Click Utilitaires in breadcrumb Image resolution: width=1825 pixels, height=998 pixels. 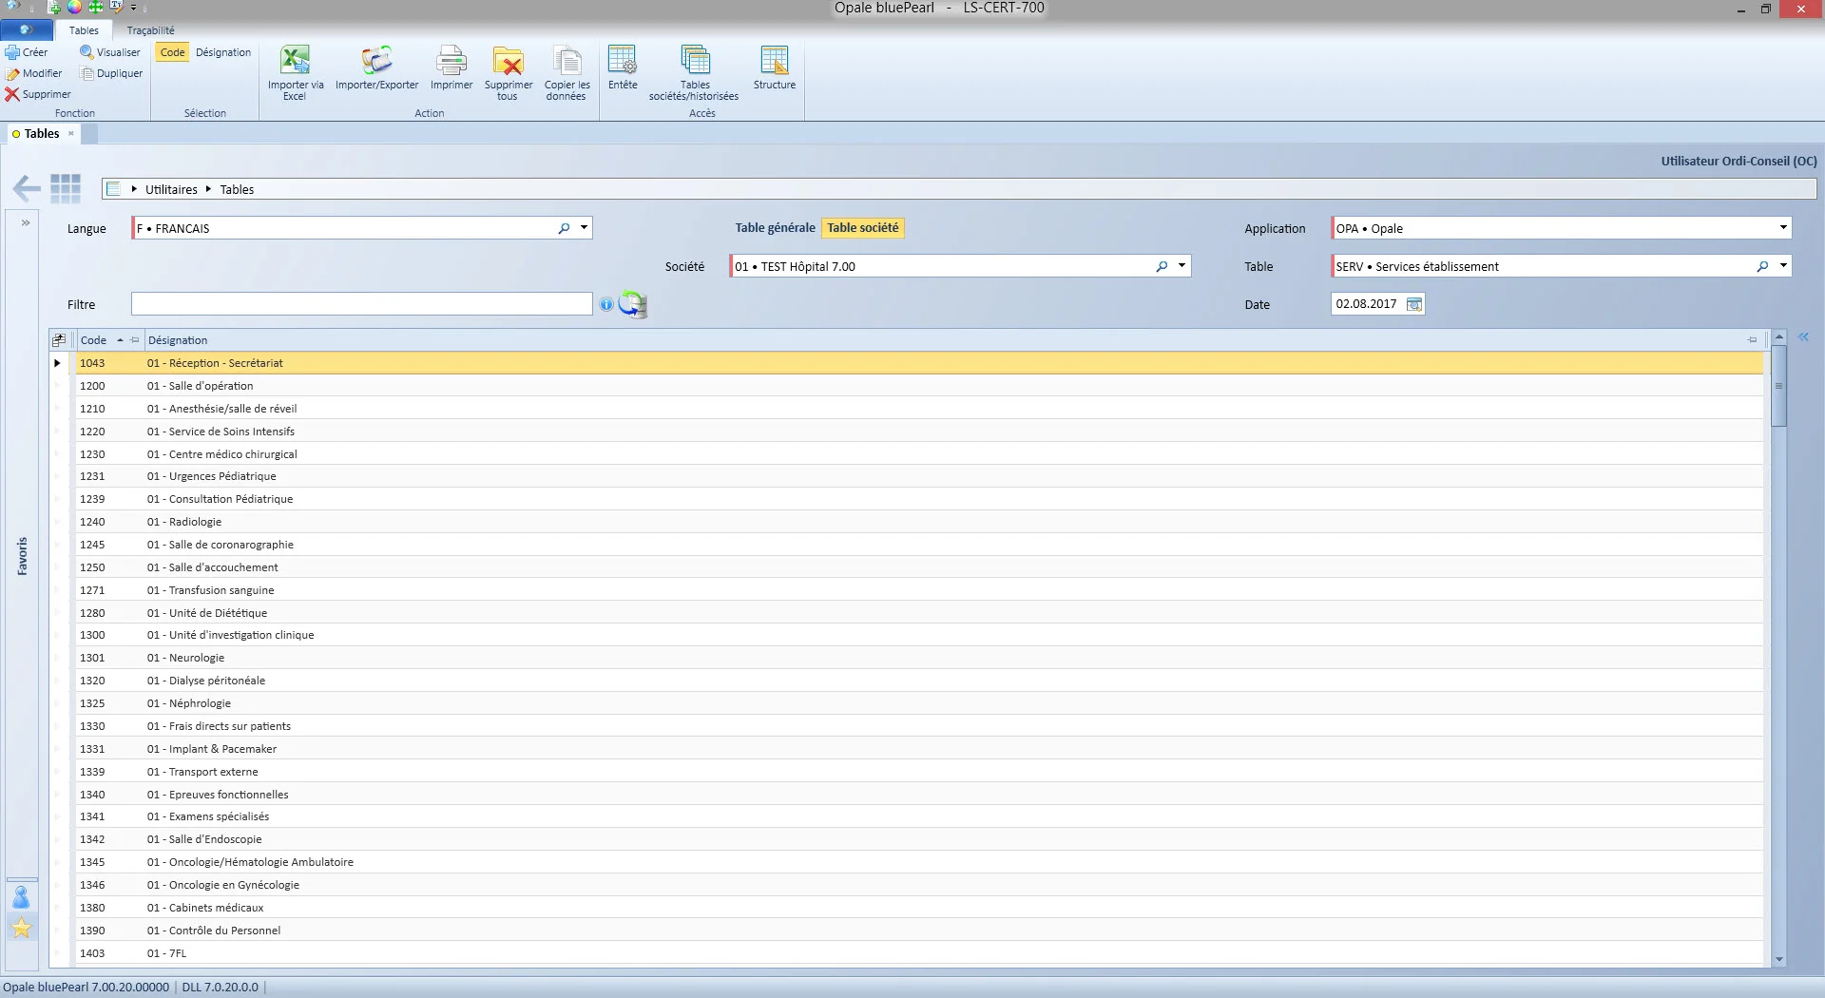[171, 189]
